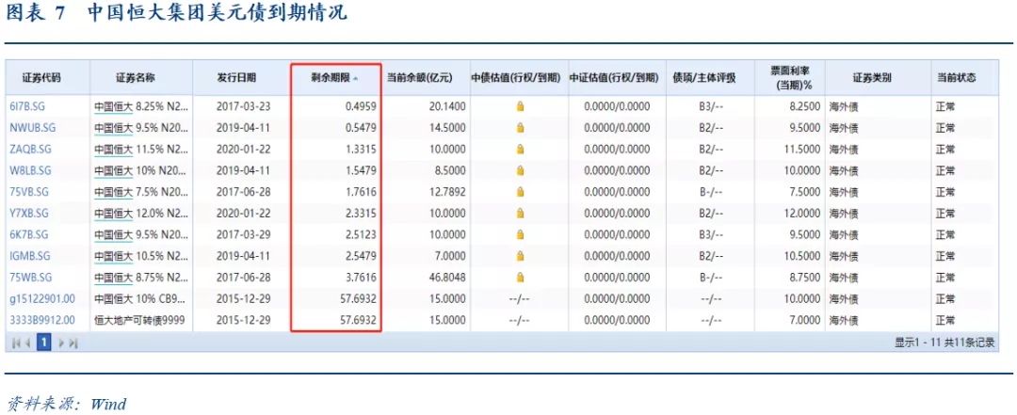The width and height of the screenshot is (1017, 415).
Task: Click lock icon in IGMB.SG row
Action: pos(520,256)
